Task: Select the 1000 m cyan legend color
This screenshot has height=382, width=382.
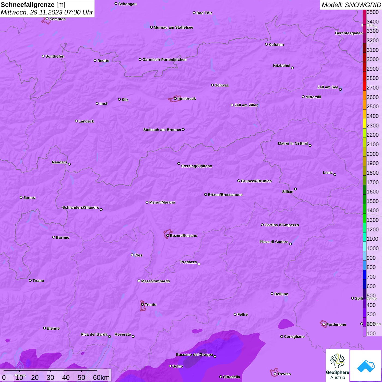Action: (x=365, y=246)
